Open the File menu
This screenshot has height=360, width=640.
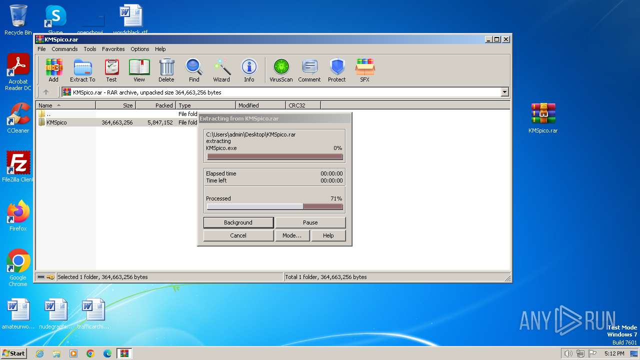pyautogui.click(x=41, y=49)
